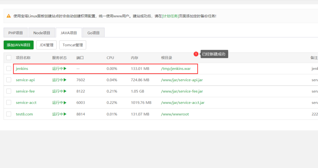Click memory value 1.05 GB
Viewport: 318px width, 168px height.
tap(138, 91)
